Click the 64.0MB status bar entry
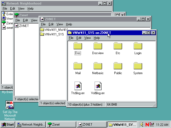The height and width of the screenshot is (128, 171). click(x=112, y=105)
